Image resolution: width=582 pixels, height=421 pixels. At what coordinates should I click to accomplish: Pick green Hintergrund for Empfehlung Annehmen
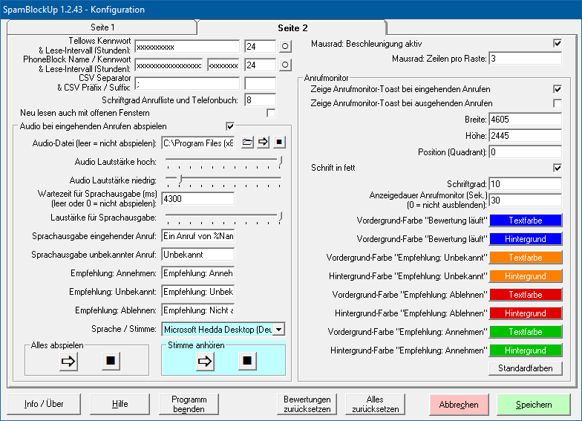click(526, 350)
